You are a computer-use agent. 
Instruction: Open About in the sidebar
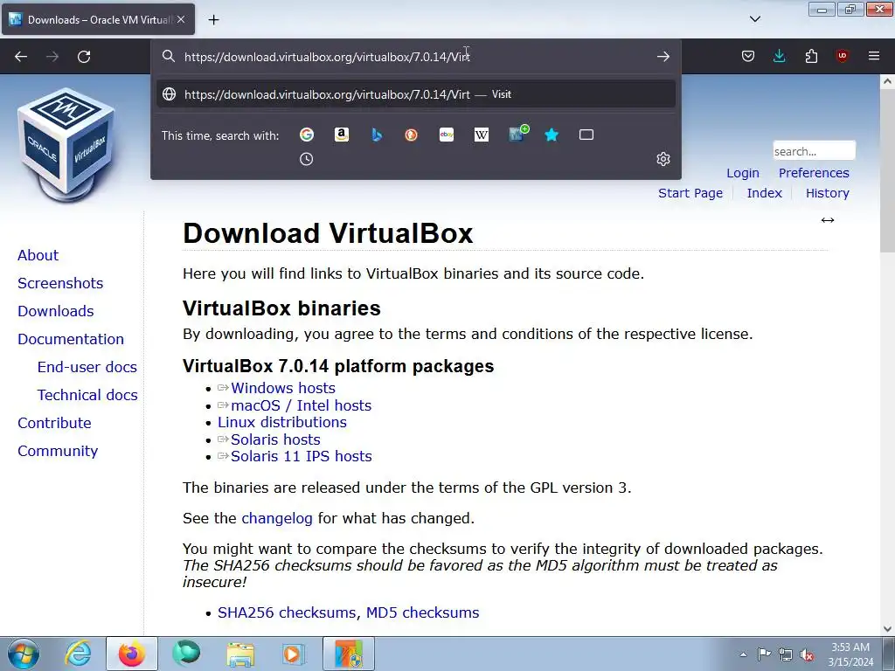click(38, 255)
